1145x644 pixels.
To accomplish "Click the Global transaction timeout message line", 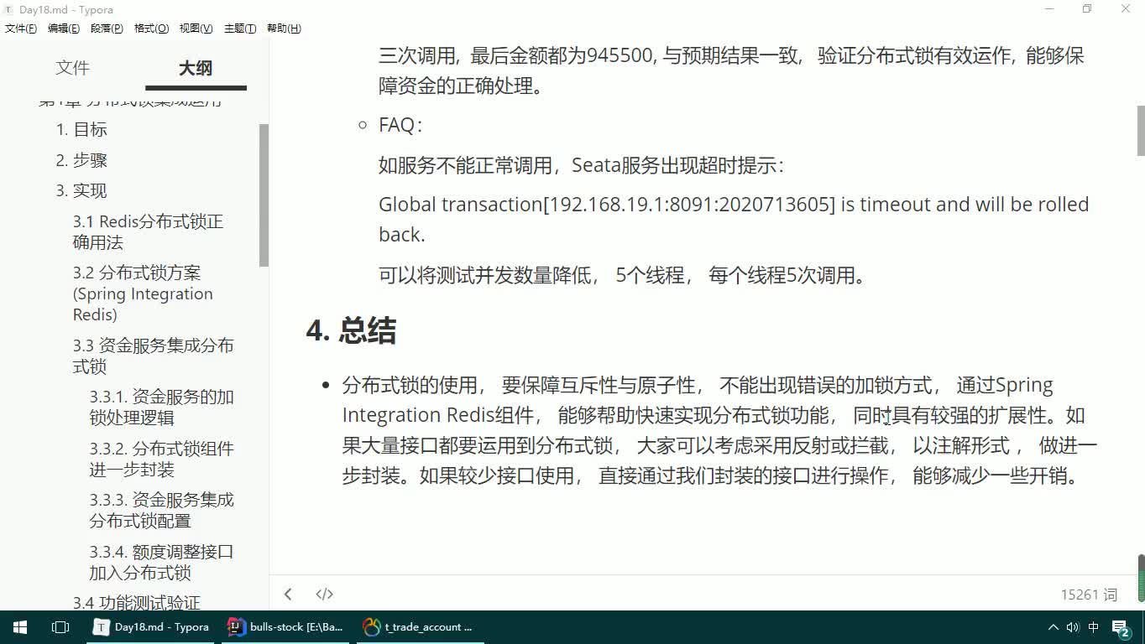I will (734, 219).
